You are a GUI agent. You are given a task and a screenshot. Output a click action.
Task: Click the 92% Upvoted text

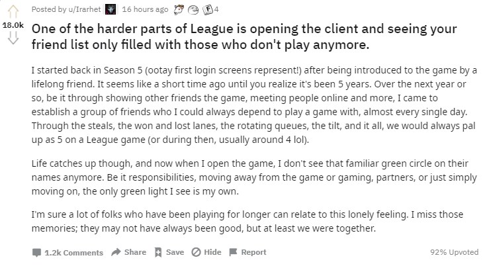(454, 252)
